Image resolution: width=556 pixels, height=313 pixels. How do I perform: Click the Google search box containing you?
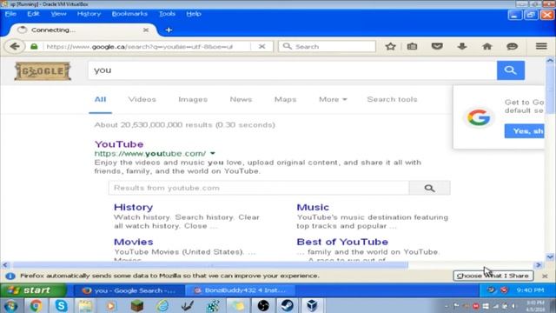(x=292, y=70)
